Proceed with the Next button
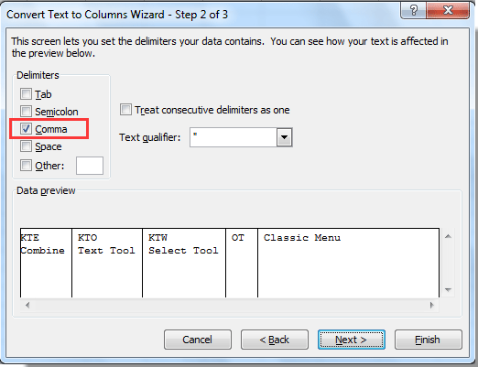This screenshot has height=367, width=478. click(352, 340)
